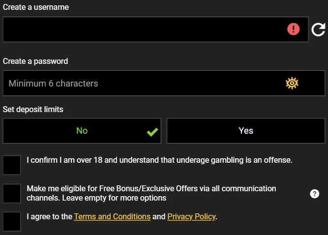This screenshot has width=328, height=235.
Task: Click the "I agree to the" text
Action: (x=49, y=216)
